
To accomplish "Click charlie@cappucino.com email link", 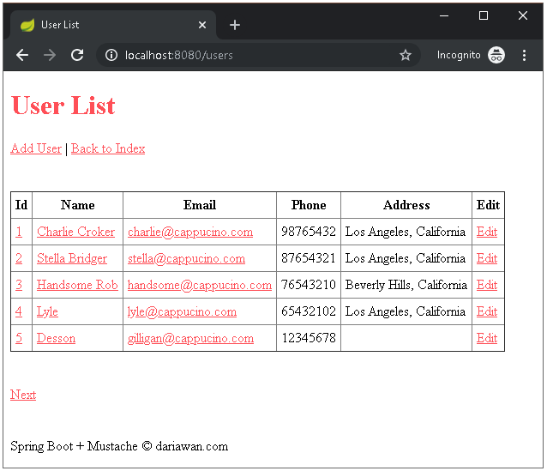I will [190, 232].
